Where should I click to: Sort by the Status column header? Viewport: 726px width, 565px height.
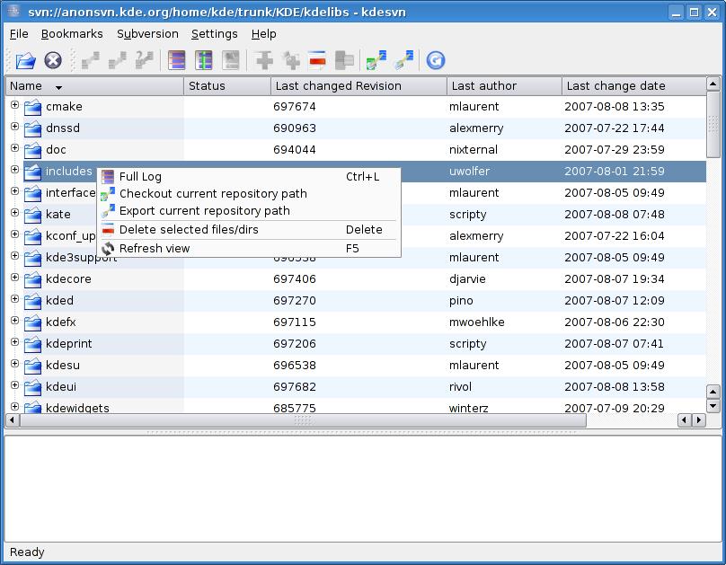pyautogui.click(x=227, y=86)
